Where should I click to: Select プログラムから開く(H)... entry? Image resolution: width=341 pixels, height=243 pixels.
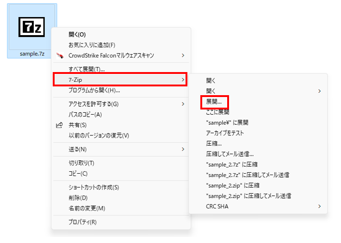point(121,90)
